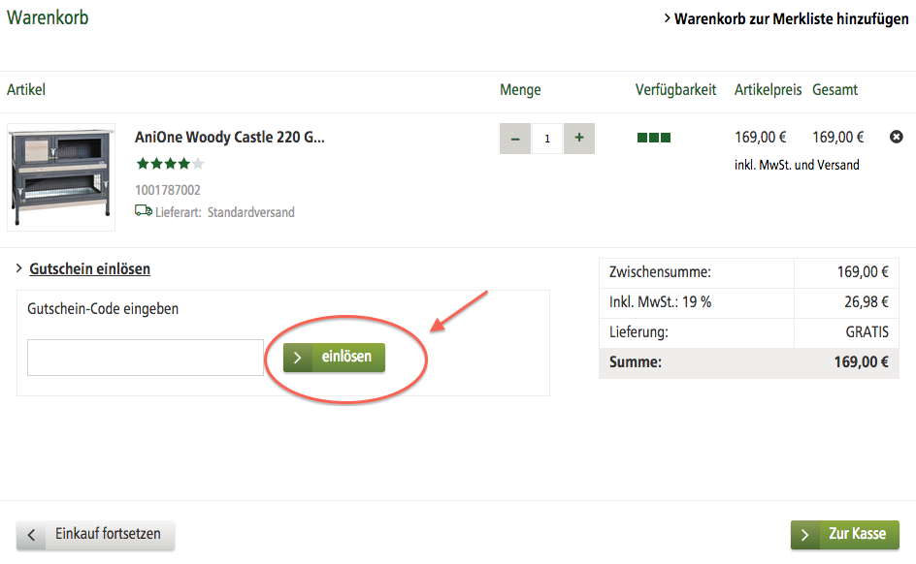Add cart to wishlist via Merkliste link

click(x=791, y=18)
